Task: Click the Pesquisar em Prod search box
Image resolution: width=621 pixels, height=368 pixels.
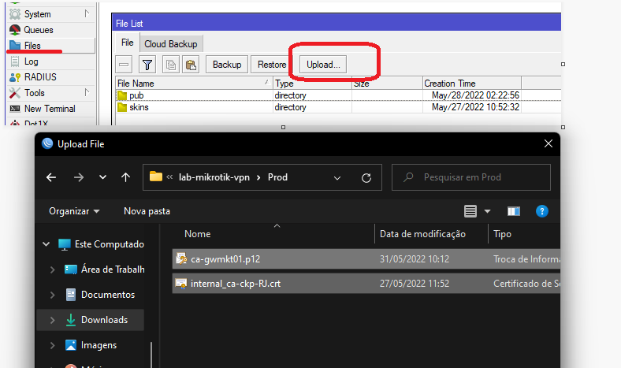Action: [471, 177]
